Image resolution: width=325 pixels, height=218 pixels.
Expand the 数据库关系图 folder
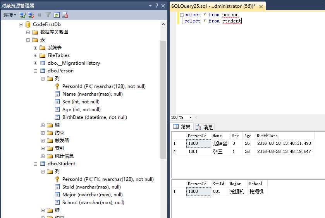coord(28,32)
